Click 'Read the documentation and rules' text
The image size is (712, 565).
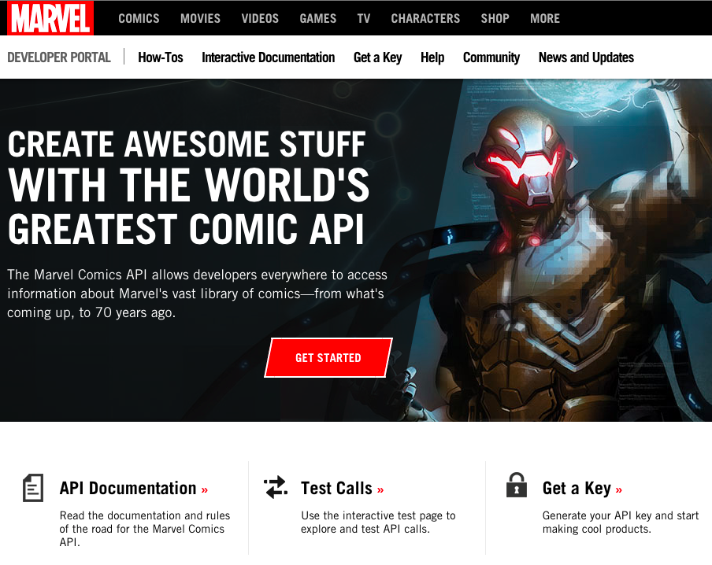pos(145,529)
